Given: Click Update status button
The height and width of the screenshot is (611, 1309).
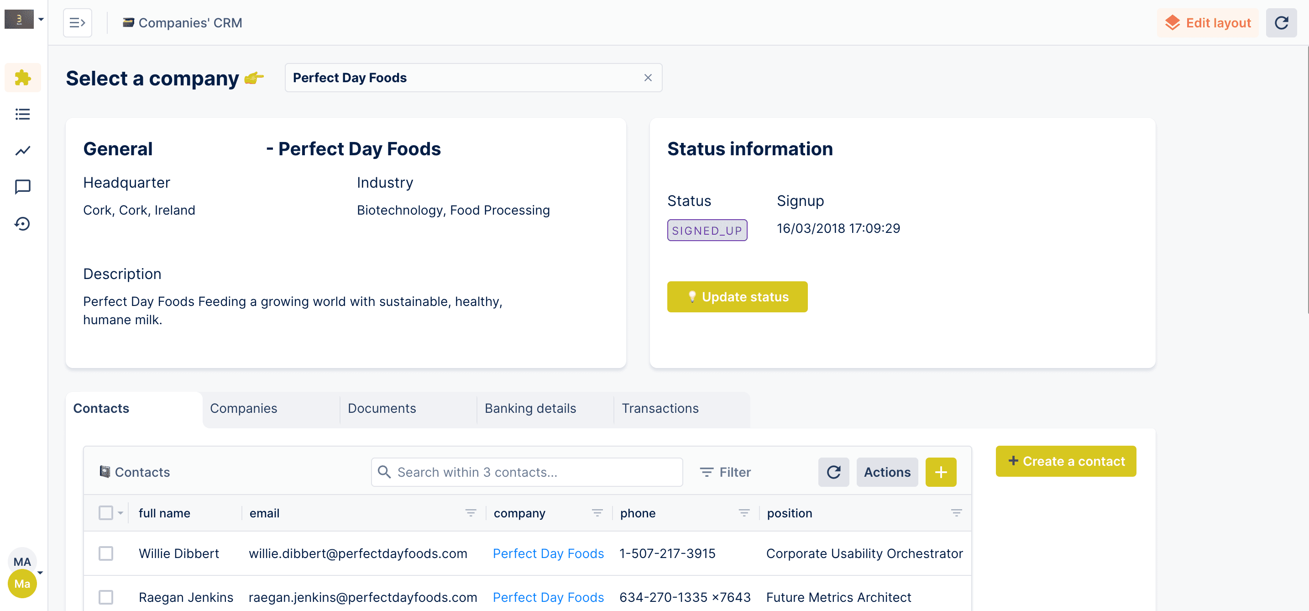Looking at the screenshot, I should click(738, 297).
